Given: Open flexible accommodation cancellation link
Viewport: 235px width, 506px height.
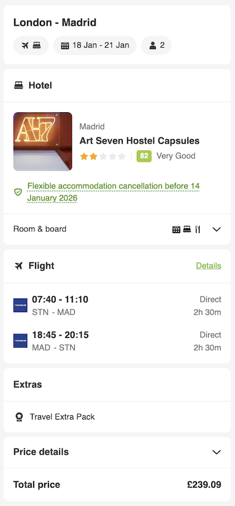Looking at the screenshot, I should tap(114, 192).
